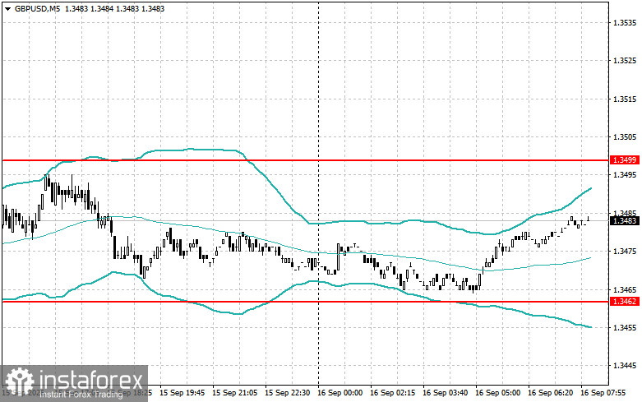
Task: Click the 16 Sep 00:00 time label
Action: (339, 393)
